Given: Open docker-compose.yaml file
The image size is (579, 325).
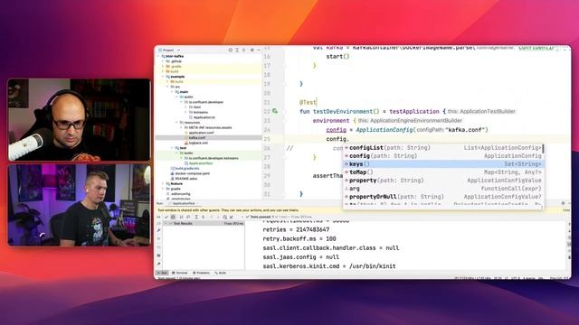Looking at the screenshot, I should pyautogui.click(x=190, y=173).
